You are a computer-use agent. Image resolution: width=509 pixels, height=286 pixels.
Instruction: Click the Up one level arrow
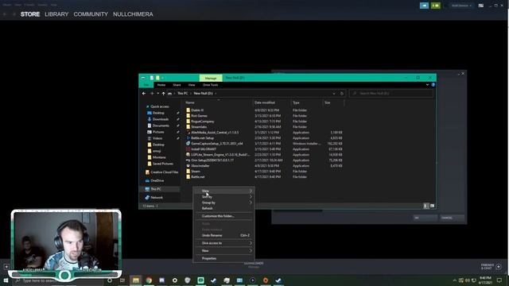click(163, 94)
